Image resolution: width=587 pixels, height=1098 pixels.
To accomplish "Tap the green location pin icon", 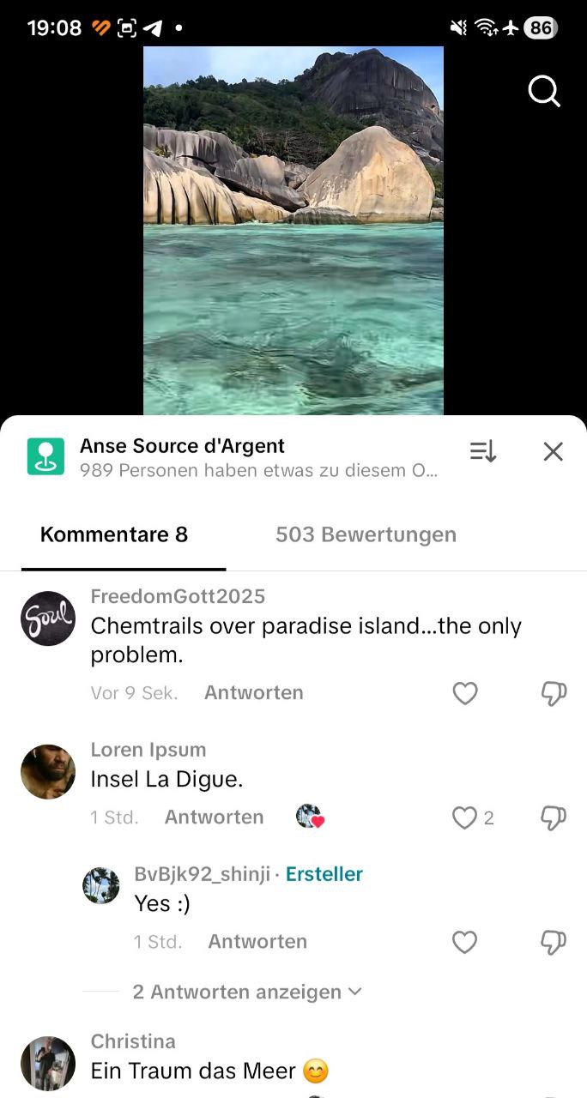I will (45, 456).
